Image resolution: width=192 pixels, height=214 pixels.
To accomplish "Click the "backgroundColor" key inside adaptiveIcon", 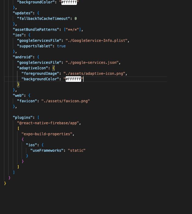I will (40, 79).
